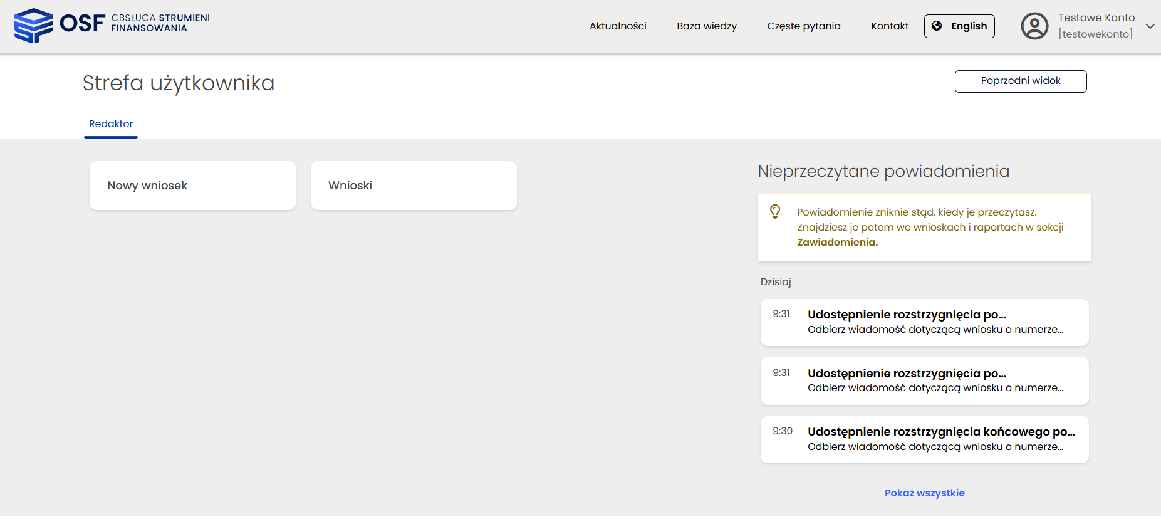1161x519 pixels.
Task: Expand the account dropdown chevron
Action: pos(1150,26)
